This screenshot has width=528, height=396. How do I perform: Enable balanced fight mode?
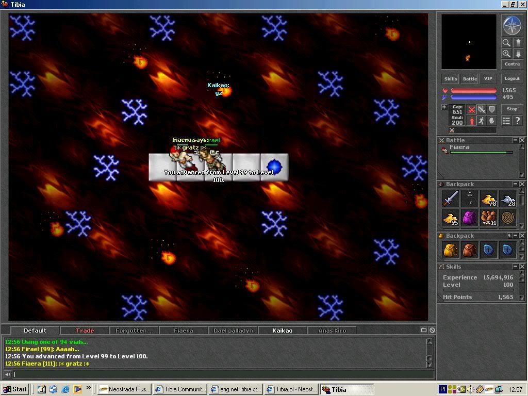[482, 109]
